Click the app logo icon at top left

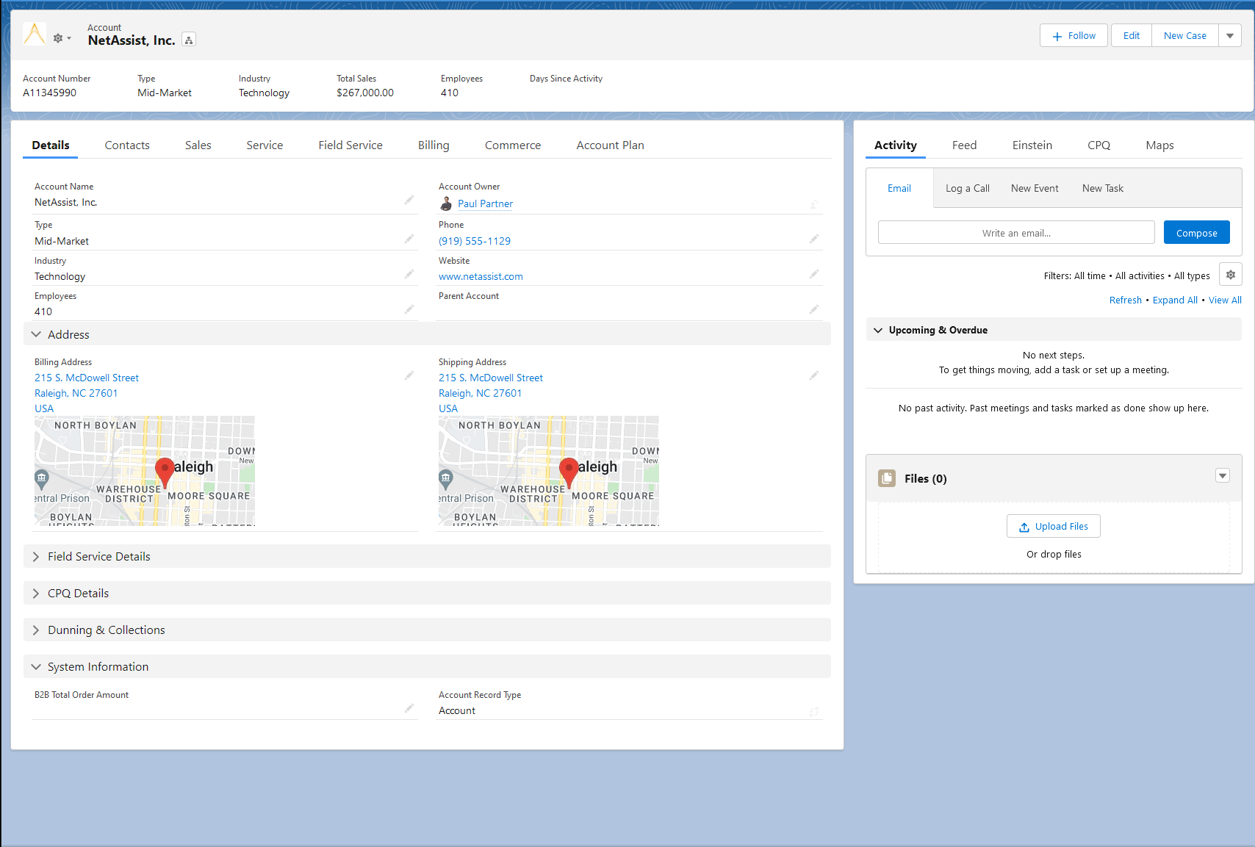click(x=34, y=34)
